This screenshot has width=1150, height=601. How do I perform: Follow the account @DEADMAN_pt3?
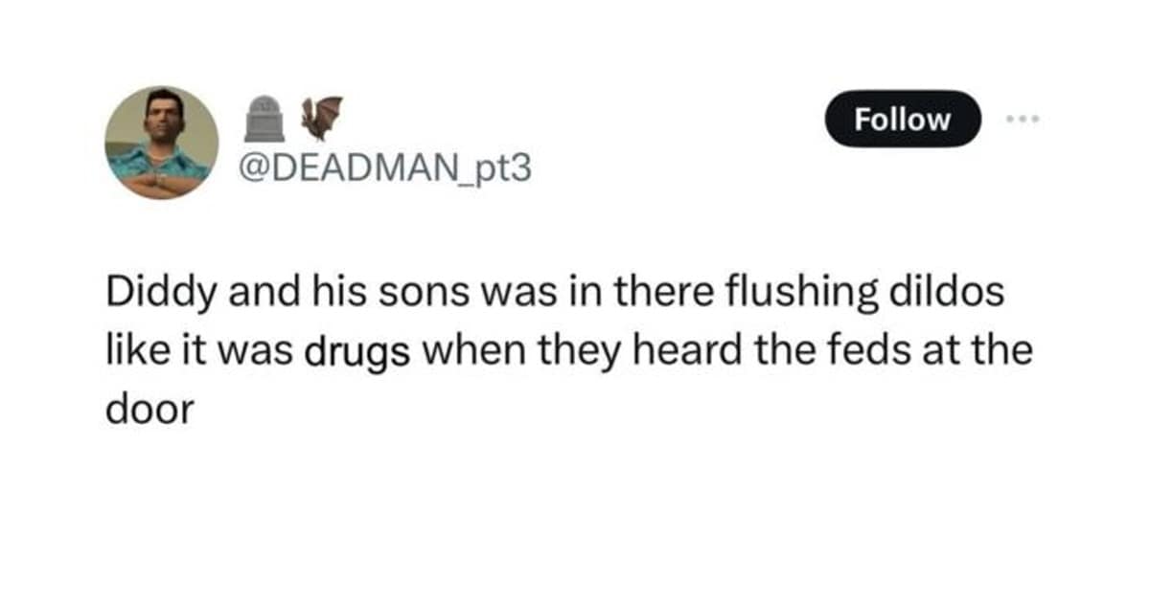point(901,119)
